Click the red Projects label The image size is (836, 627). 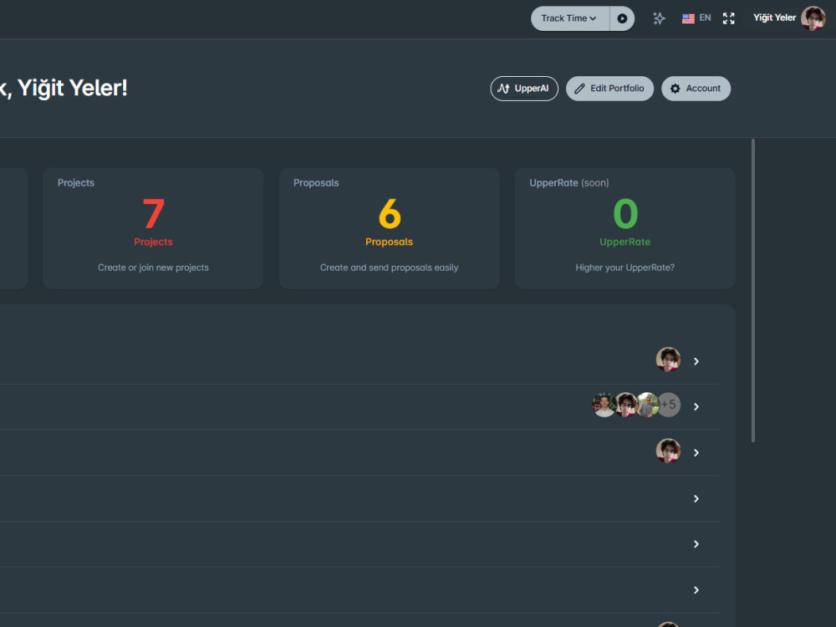click(153, 242)
